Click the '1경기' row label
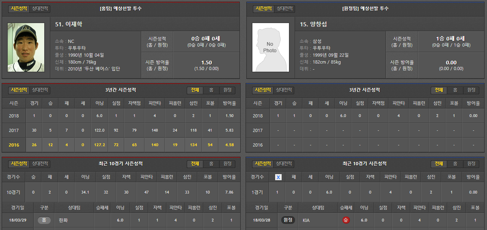487x230 pixels. pos(257,192)
